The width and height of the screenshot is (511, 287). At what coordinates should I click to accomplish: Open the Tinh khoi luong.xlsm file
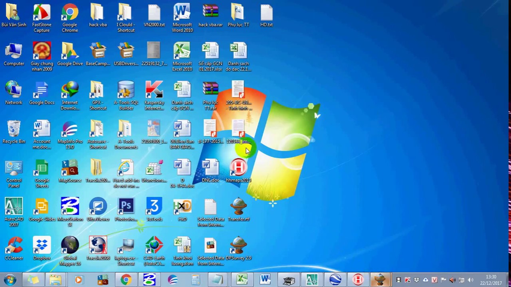(x=182, y=251)
